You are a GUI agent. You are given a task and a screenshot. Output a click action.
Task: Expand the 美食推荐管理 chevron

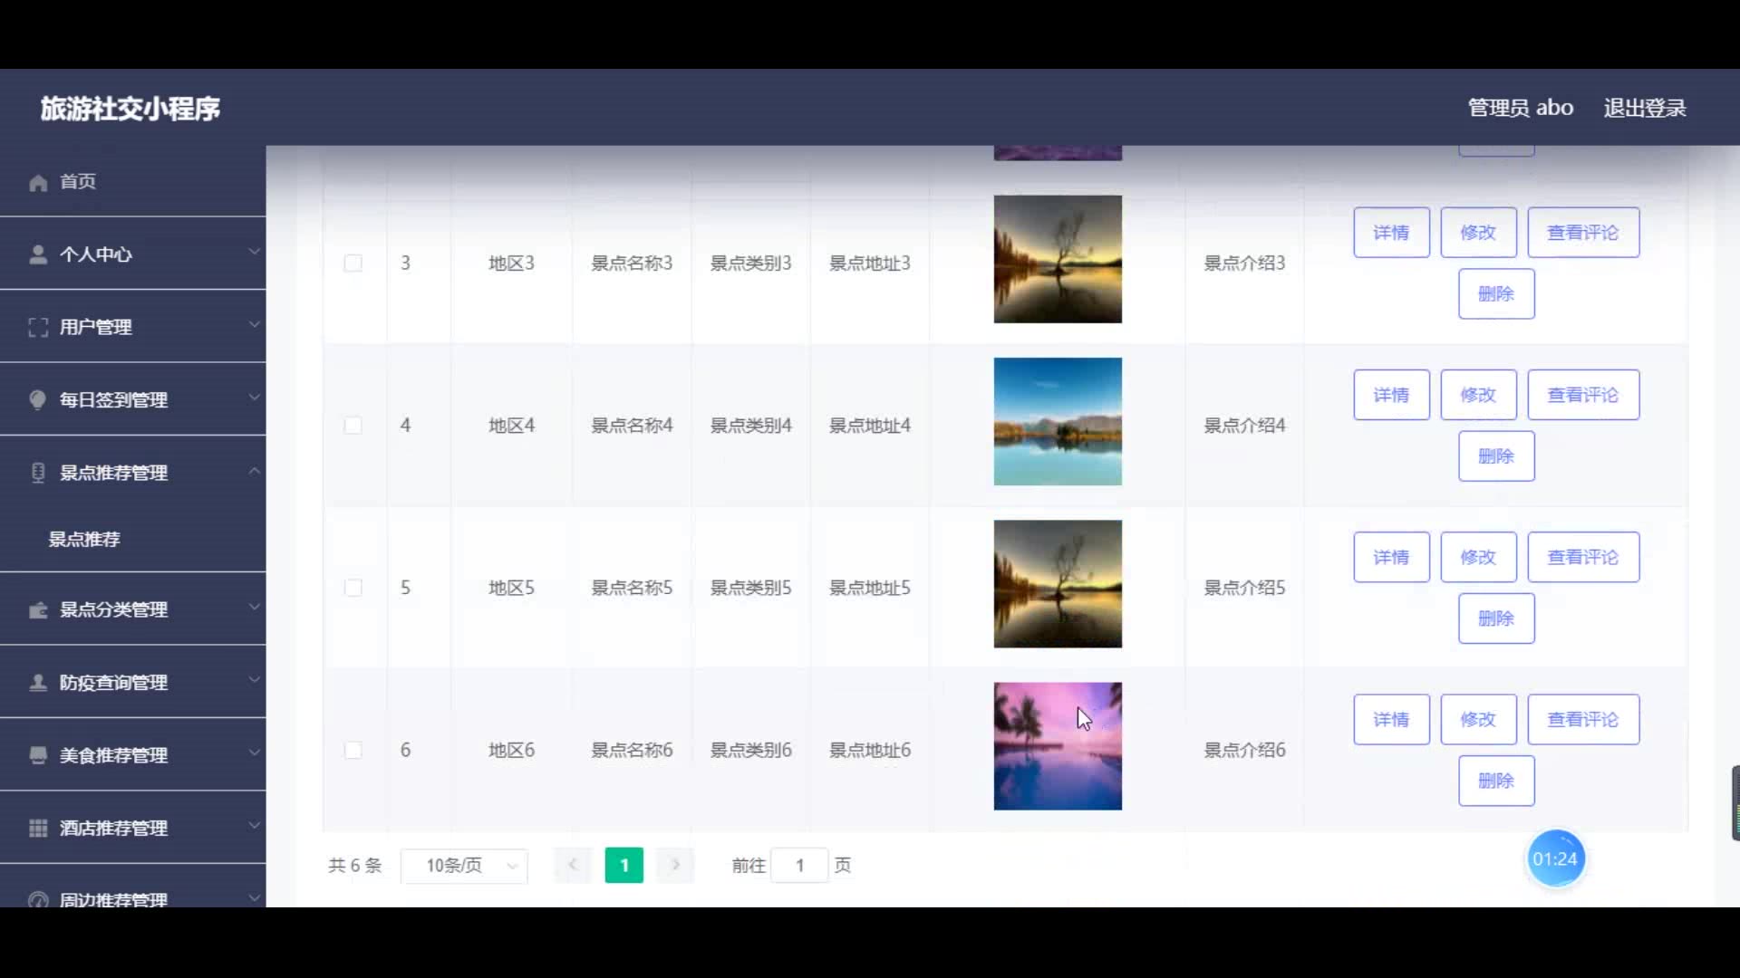click(255, 752)
